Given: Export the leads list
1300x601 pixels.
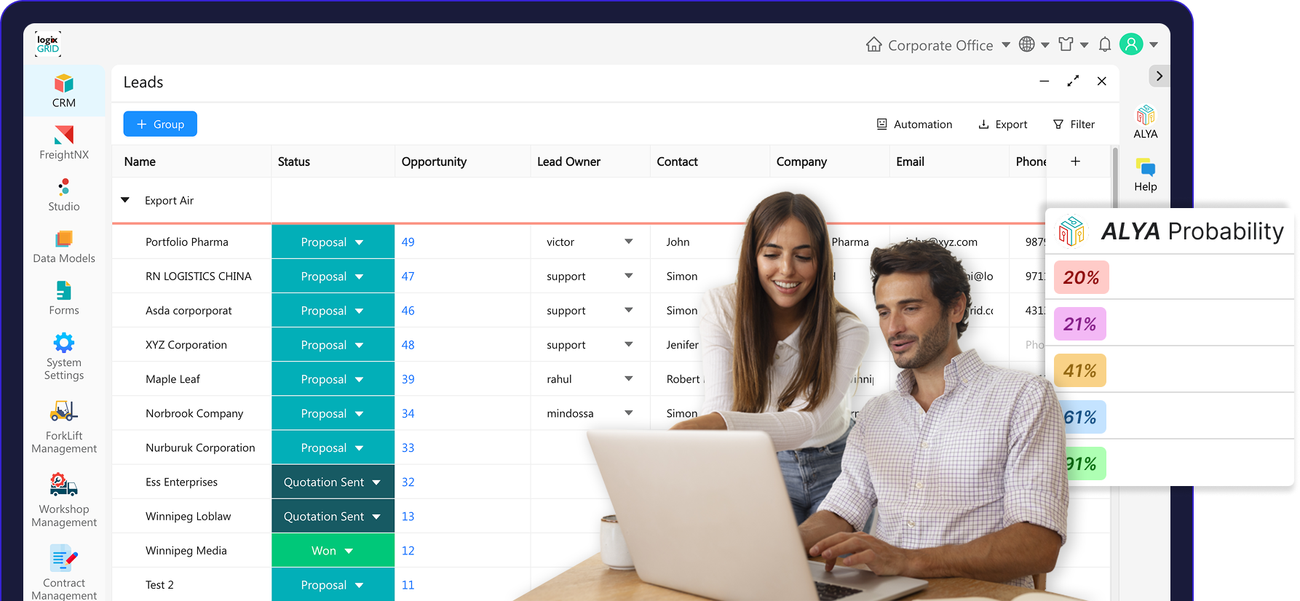Looking at the screenshot, I should [x=1002, y=124].
